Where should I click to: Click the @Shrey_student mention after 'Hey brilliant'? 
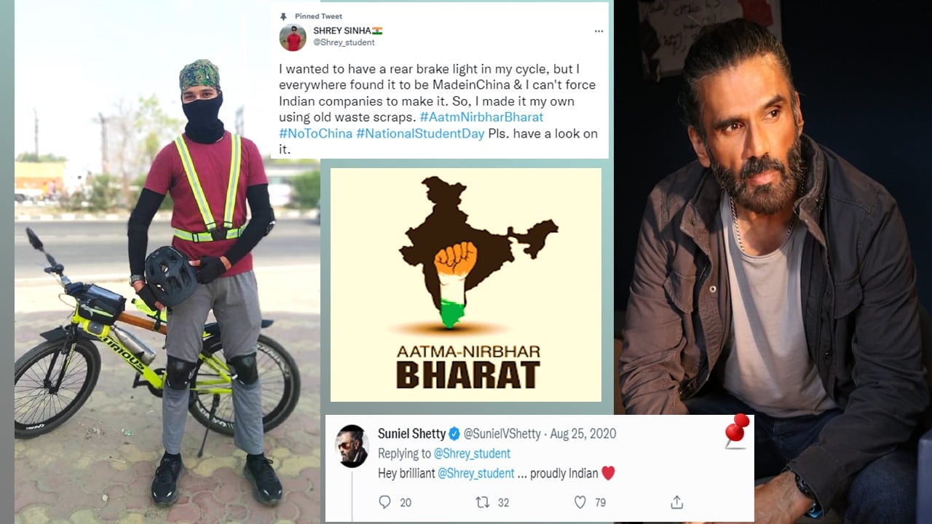point(476,473)
